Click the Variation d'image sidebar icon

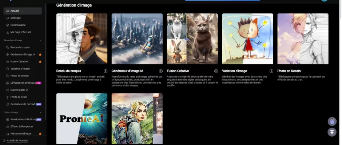click(8, 69)
